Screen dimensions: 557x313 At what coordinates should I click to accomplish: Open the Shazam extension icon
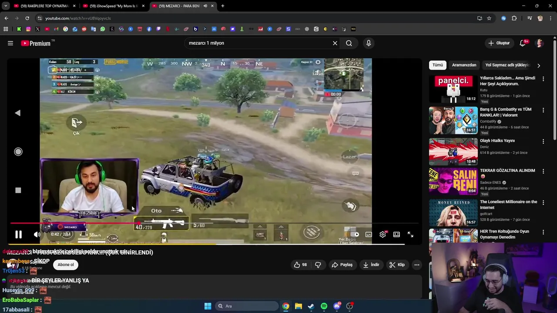click(503, 18)
